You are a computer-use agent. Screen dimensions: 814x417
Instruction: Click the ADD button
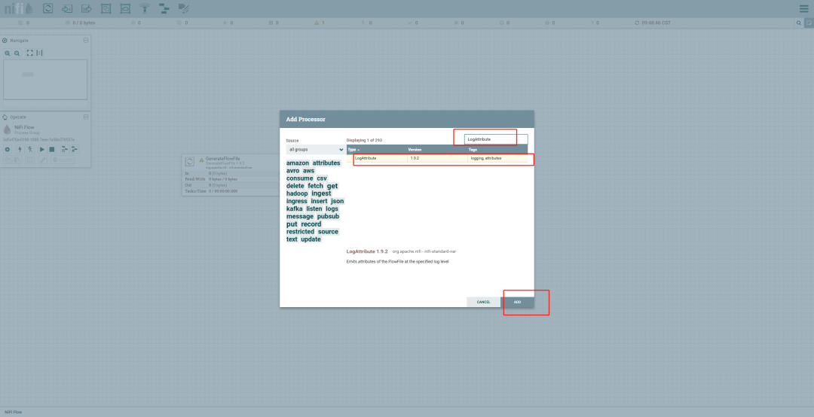click(x=517, y=302)
